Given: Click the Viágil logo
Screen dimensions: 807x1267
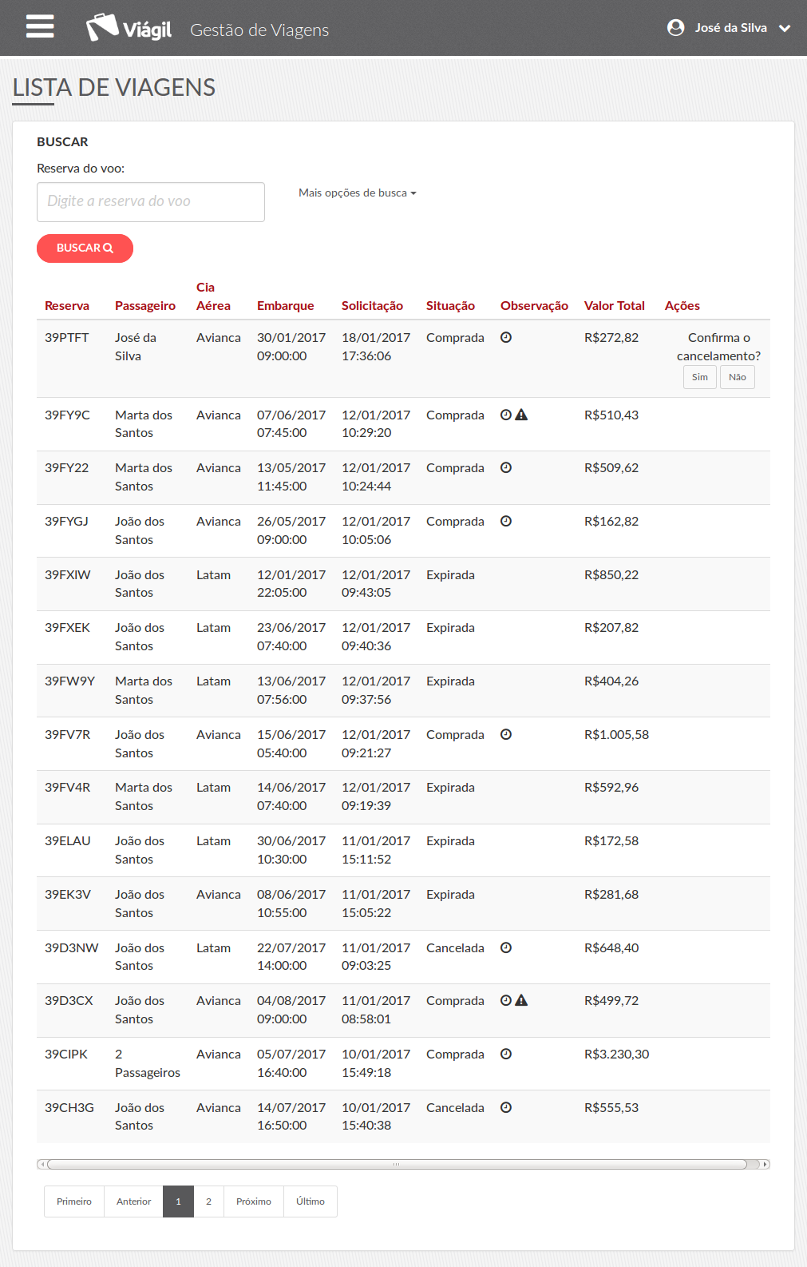Looking at the screenshot, I should tap(129, 29).
